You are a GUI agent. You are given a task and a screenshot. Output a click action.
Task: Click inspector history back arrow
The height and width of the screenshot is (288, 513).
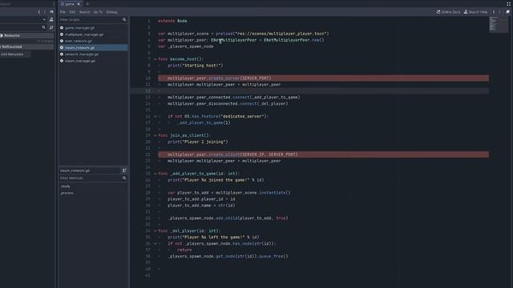click(39, 12)
